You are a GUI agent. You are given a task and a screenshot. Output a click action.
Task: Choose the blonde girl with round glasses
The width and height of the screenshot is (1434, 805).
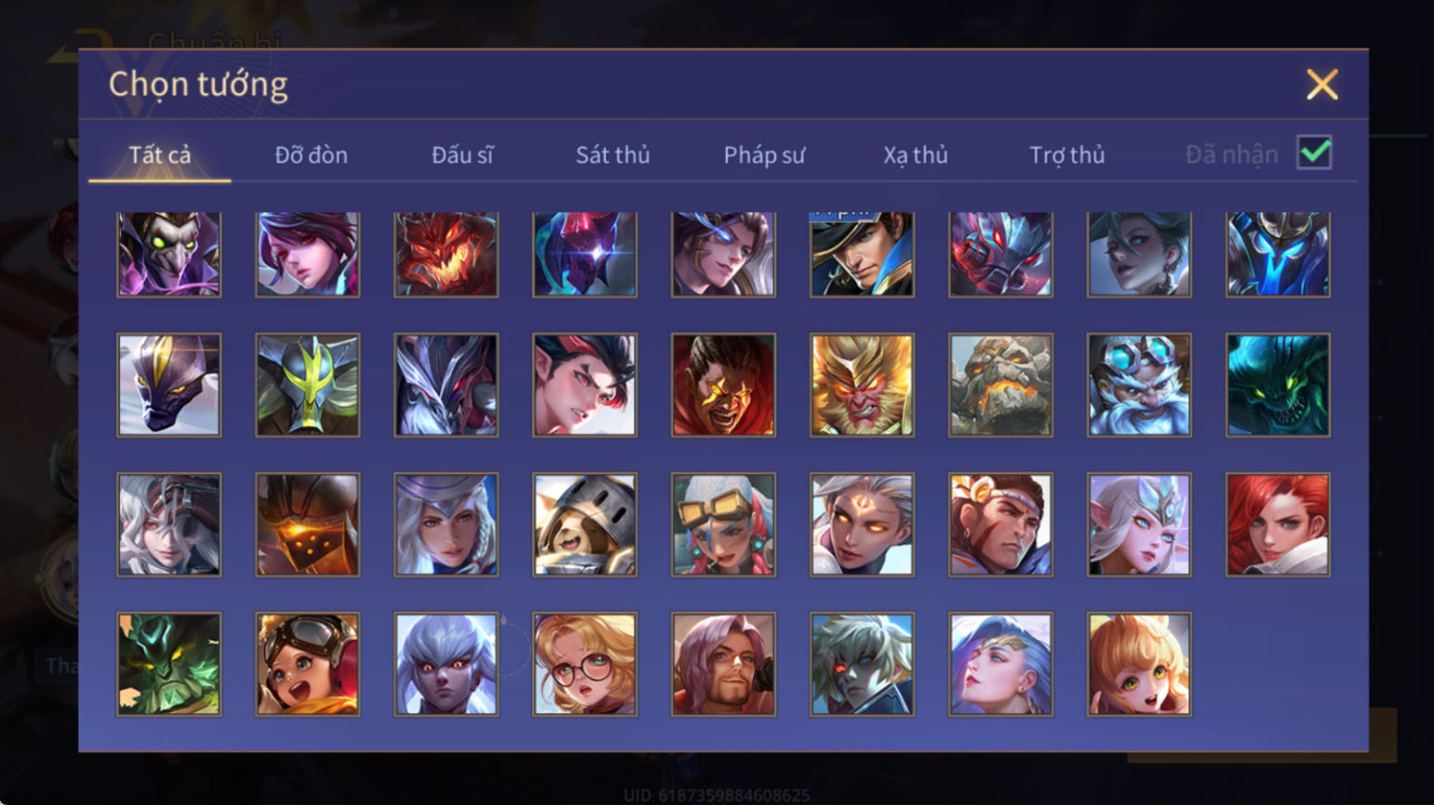click(584, 664)
